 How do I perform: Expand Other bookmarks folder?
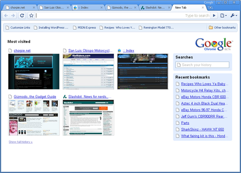pos(222,27)
